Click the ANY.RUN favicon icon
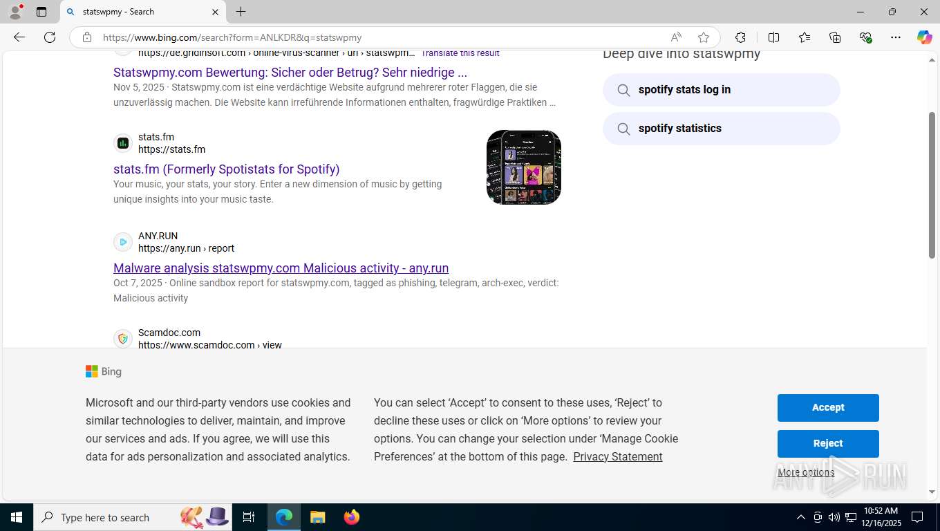 123,242
